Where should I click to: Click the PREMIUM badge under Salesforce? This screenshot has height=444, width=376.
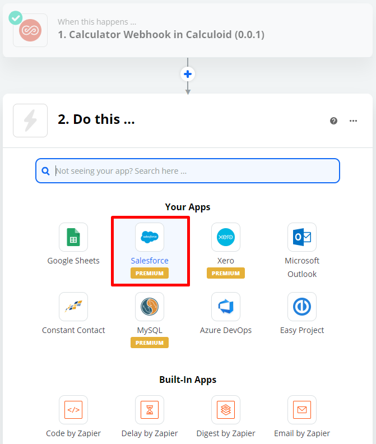pyautogui.click(x=150, y=273)
